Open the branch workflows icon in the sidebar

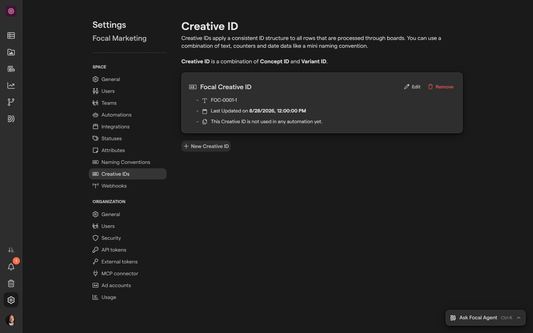click(x=11, y=102)
